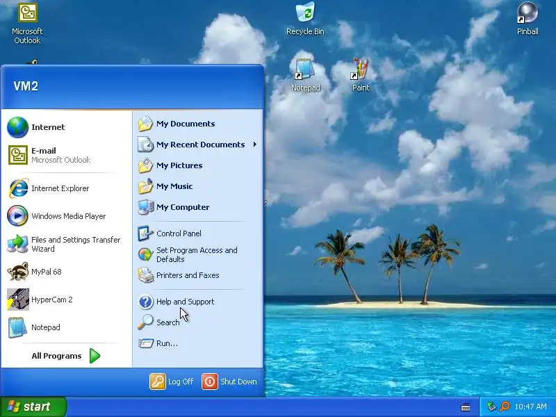Click the Shut Down button
556x417 pixels.
click(x=229, y=382)
